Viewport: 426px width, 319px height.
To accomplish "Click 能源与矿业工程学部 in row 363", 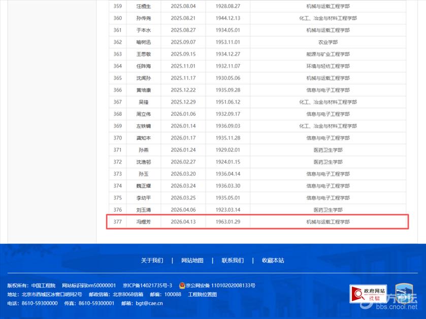I will coord(327,54).
